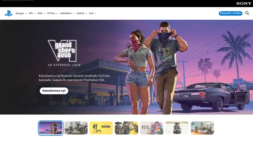Click the Katsottavissa nyt button
The image size is (253, 158).
click(x=54, y=91)
